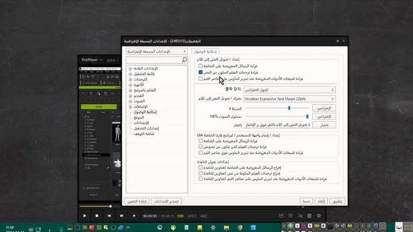Check UIA tooltips 'فوق عناصر الثيم' option

click(x=201, y=153)
